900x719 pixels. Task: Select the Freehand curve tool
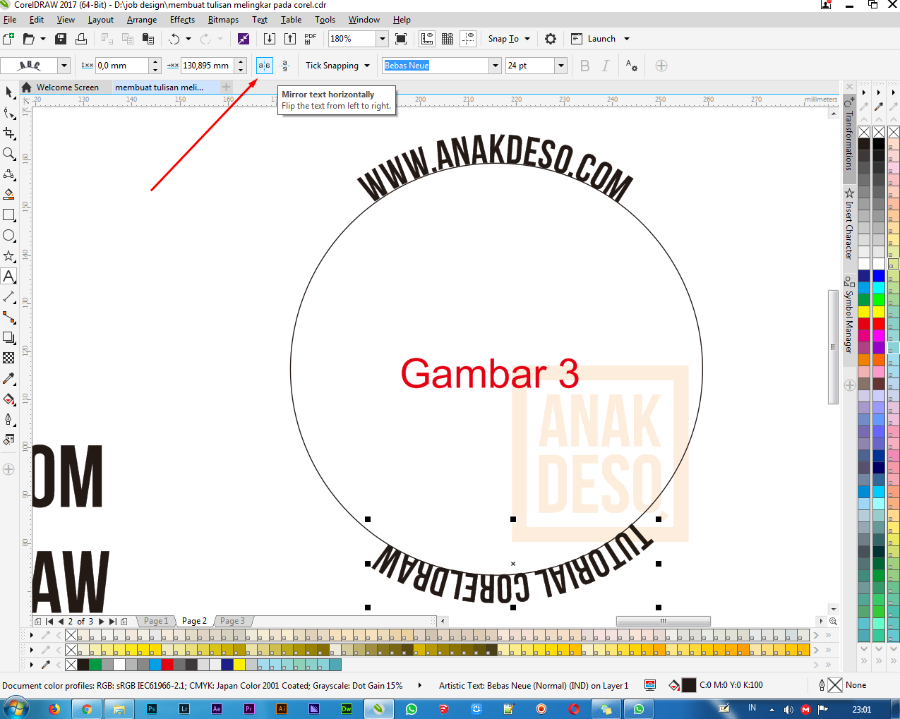9,174
